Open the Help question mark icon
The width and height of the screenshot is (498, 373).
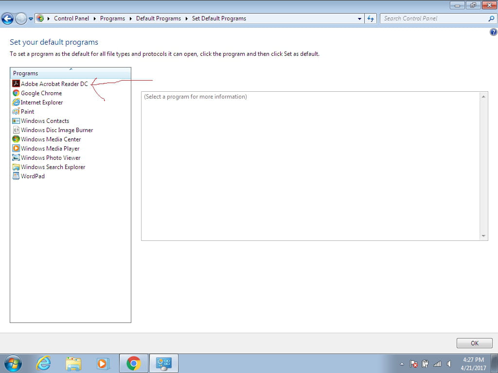coord(494,32)
